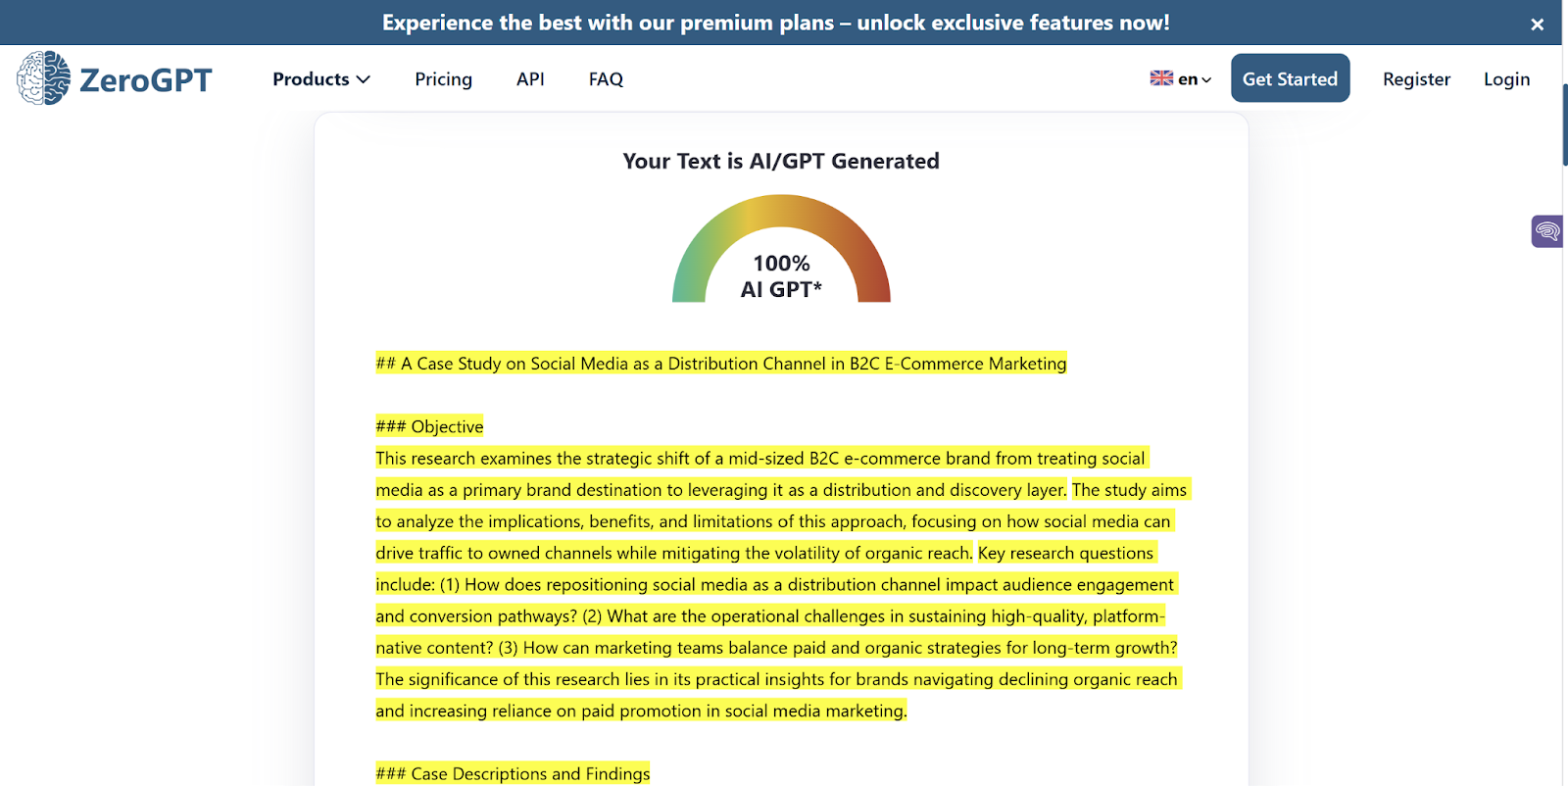
Task: Open the API menu item
Action: click(x=530, y=79)
